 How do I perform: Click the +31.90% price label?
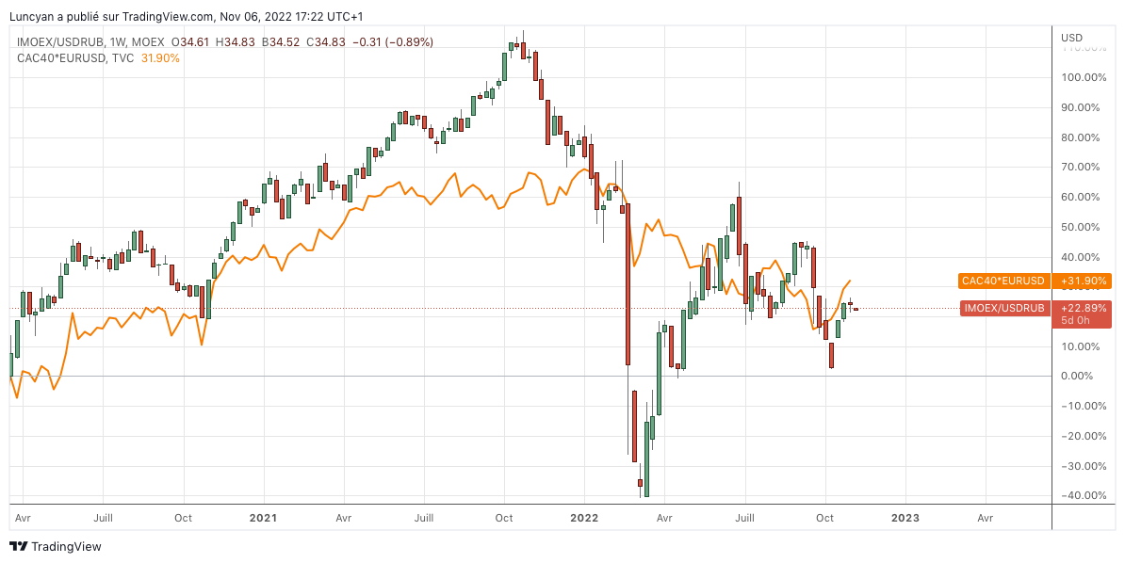tap(1082, 281)
